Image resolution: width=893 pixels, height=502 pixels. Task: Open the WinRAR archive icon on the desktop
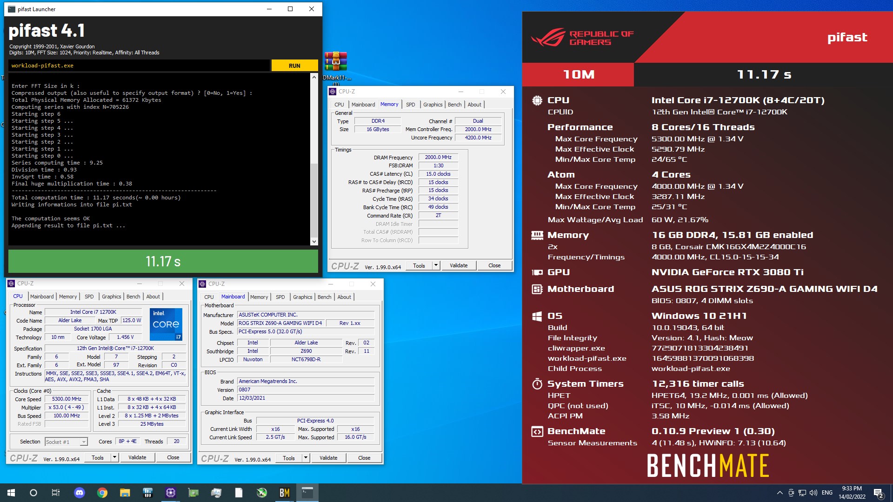pyautogui.click(x=336, y=61)
